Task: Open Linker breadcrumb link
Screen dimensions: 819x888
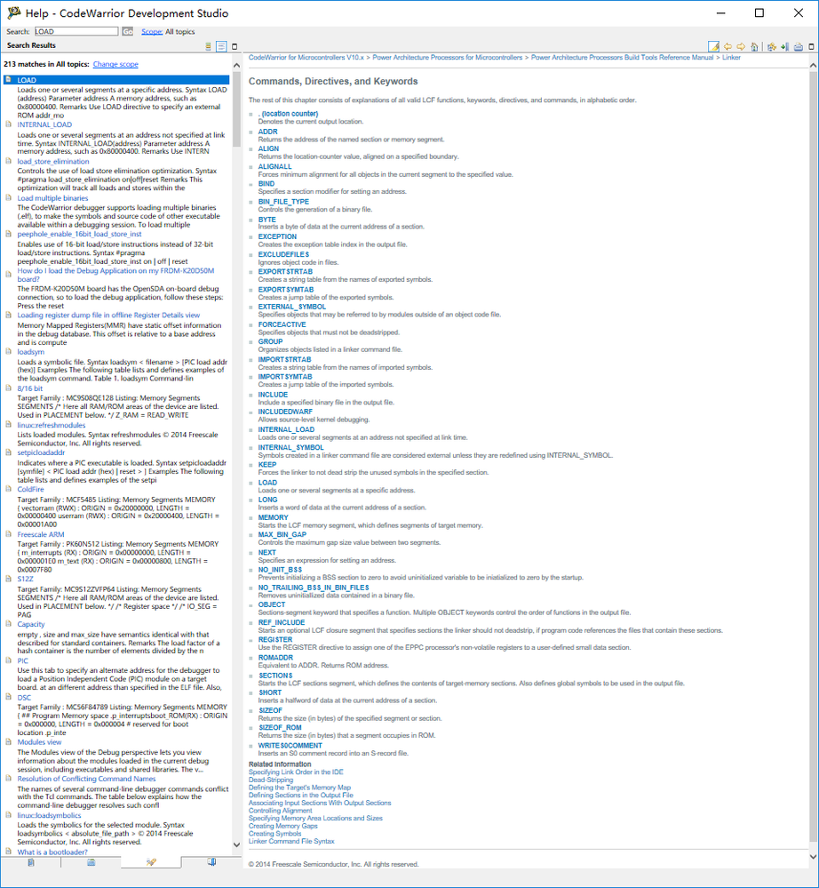Action: pyautogui.click(x=731, y=57)
